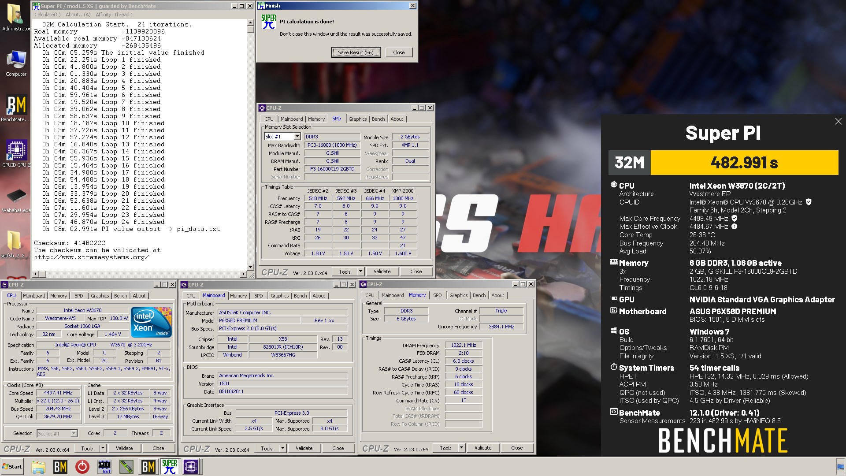Open the Administrator folder desktop icon
Screen dimensions: 846x476
16,18
